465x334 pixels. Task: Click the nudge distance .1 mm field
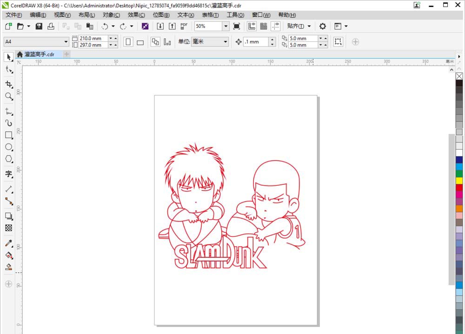point(257,42)
